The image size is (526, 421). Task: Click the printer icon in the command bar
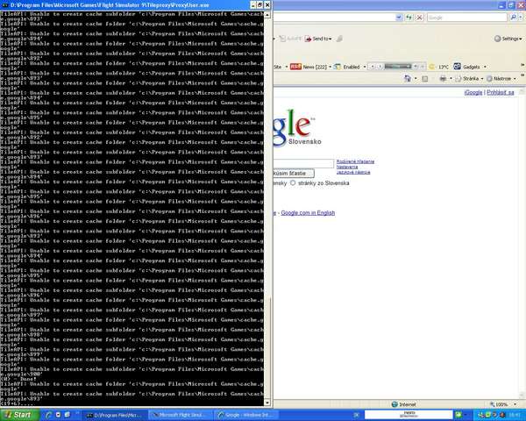(443, 79)
